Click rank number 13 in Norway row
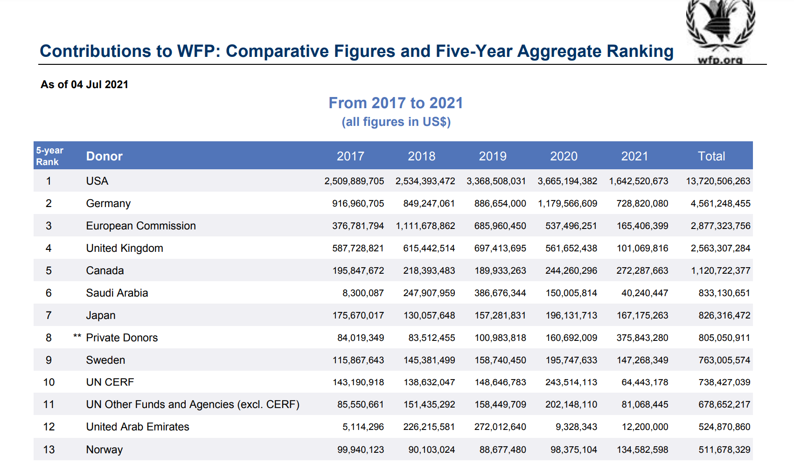This screenshot has width=794, height=464. tap(49, 450)
